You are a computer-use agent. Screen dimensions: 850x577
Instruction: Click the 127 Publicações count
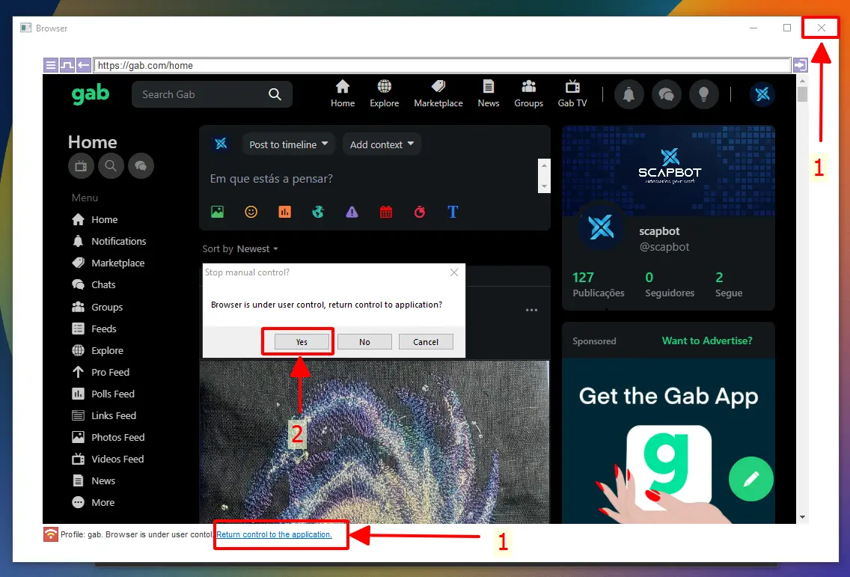click(x=599, y=284)
